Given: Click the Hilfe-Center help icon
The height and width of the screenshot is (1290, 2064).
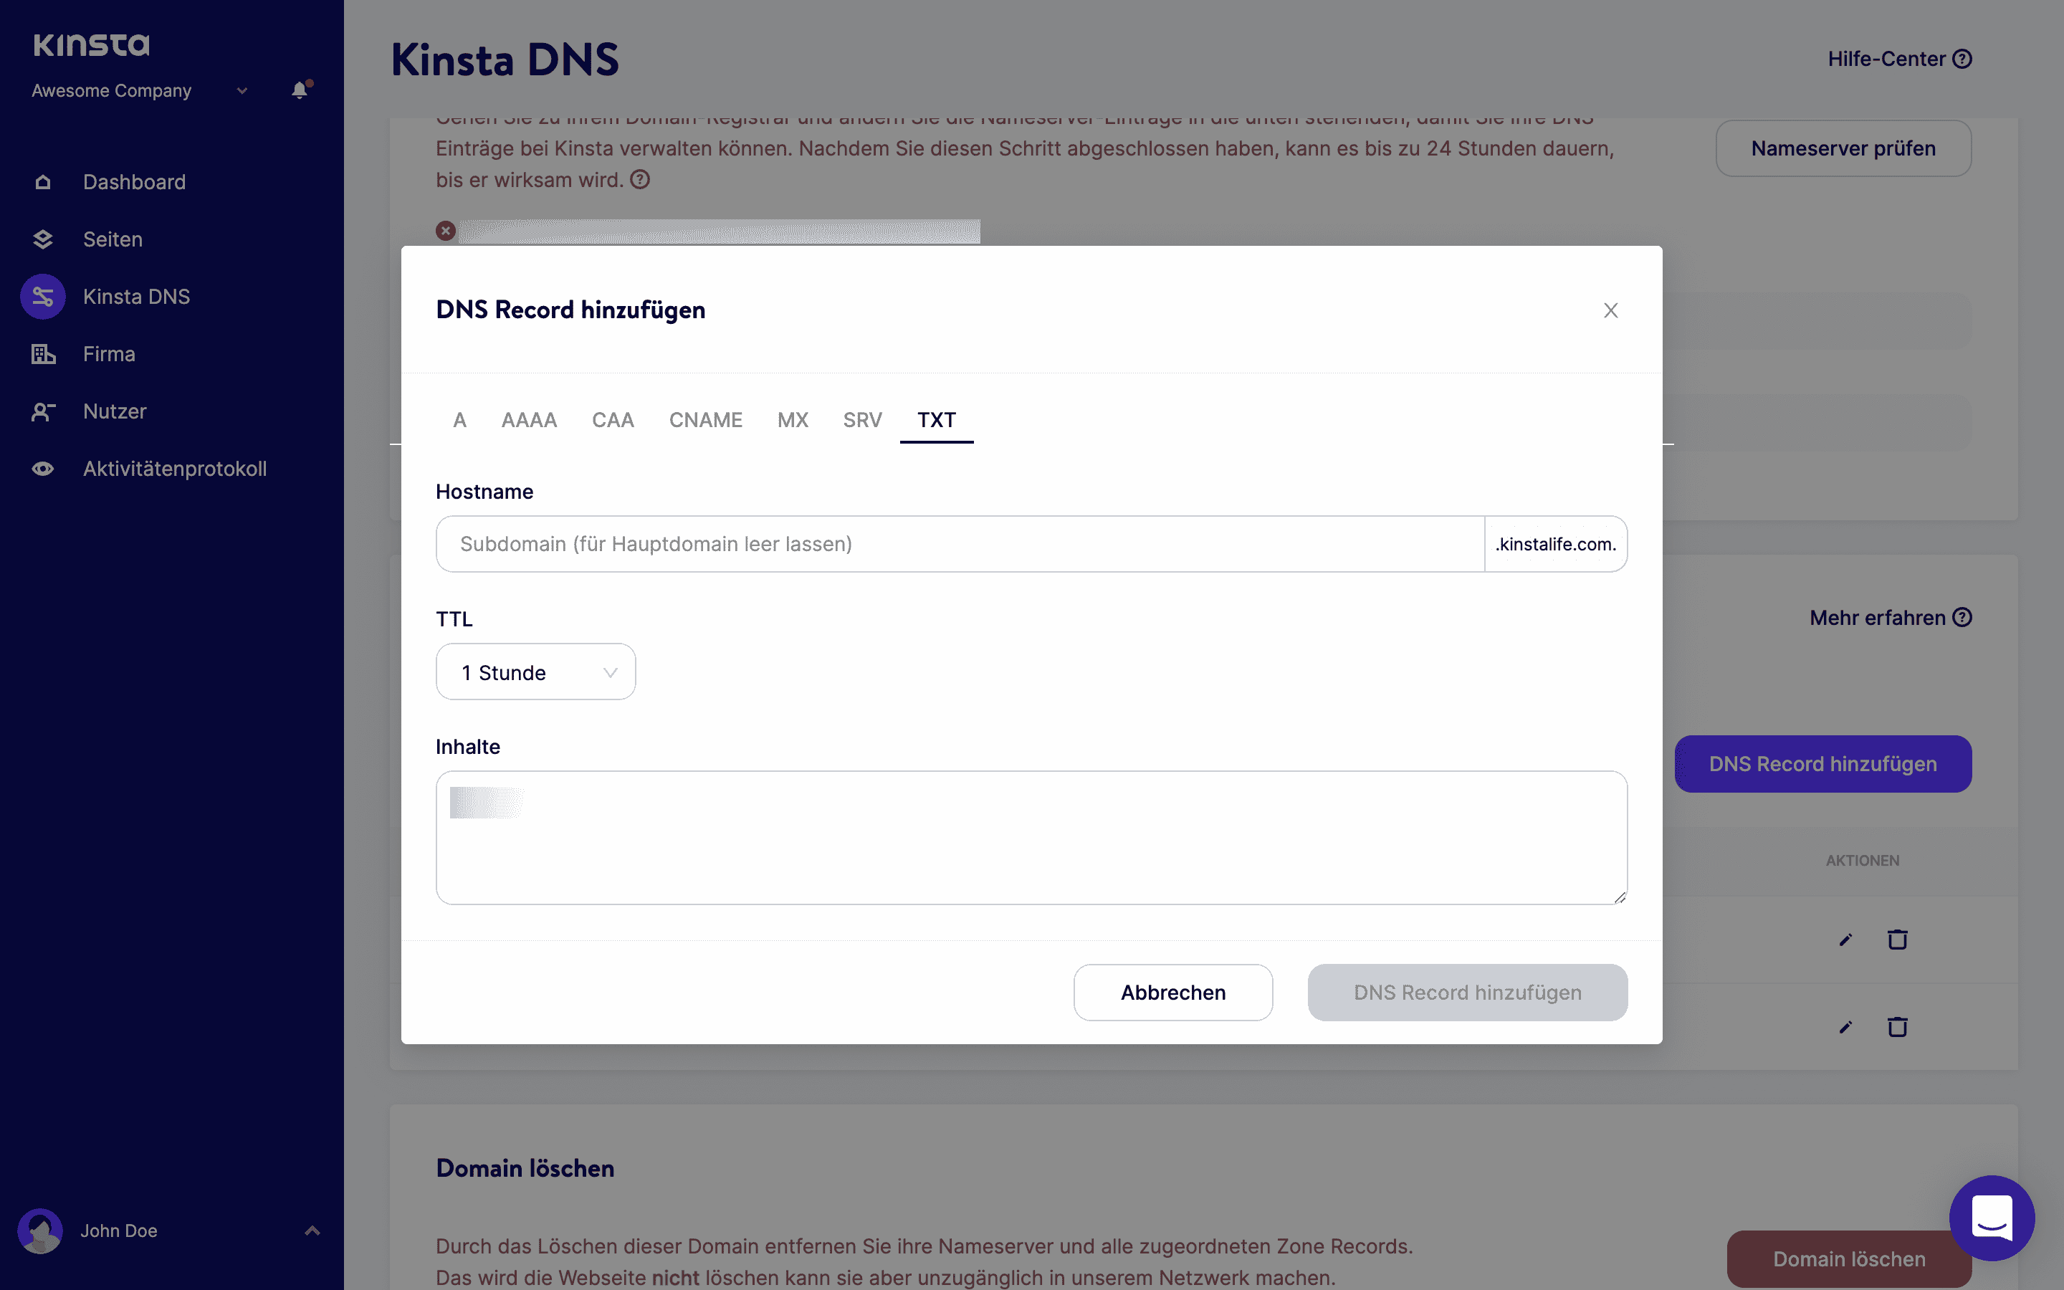Looking at the screenshot, I should click(1962, 58).
